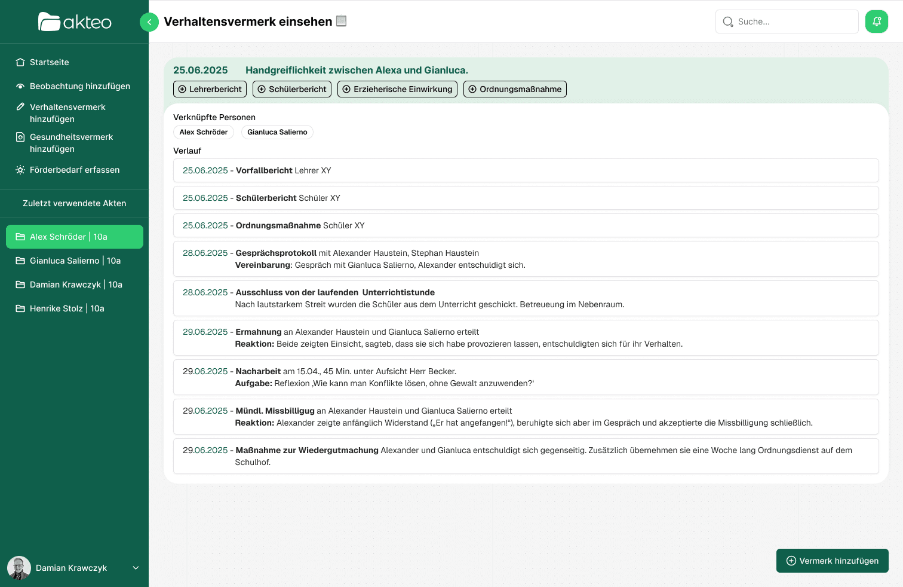Screen dimensions: 903x587
Task: Add an Erzieherische Einwirkung
Action: tap(397, 89)
